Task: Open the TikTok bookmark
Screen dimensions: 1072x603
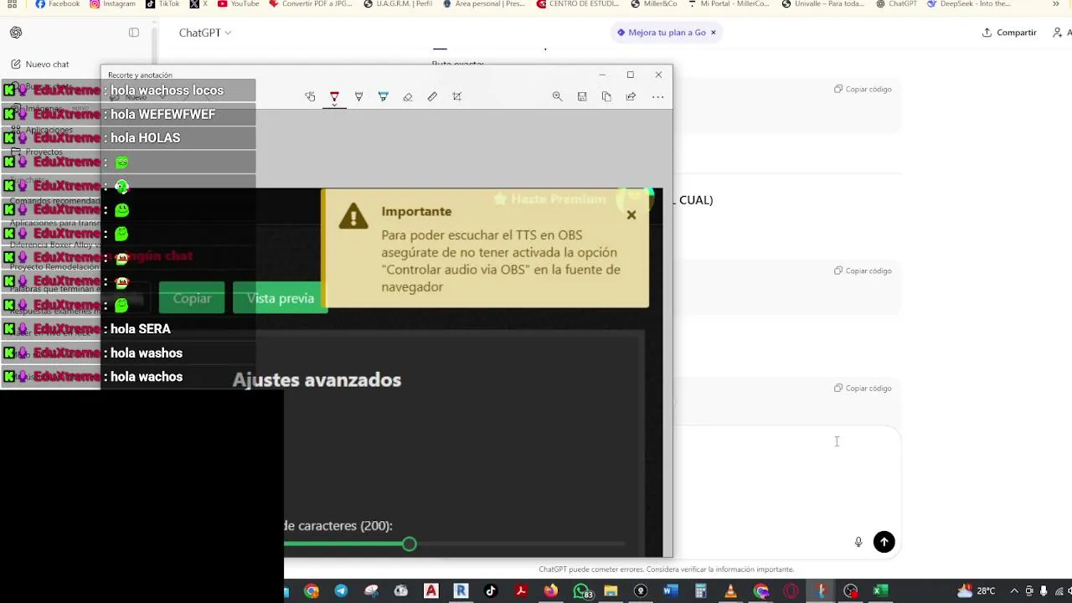Action: 162,4
